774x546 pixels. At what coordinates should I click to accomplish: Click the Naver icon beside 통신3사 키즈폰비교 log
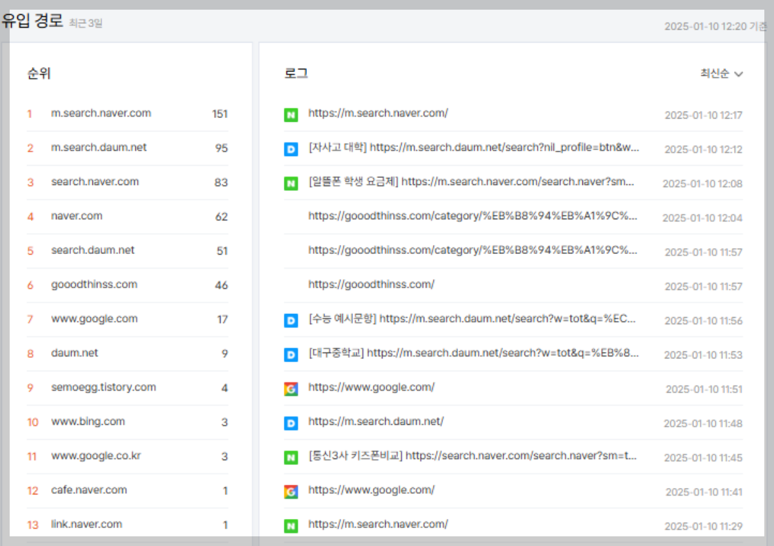click(x=291, y=457)
